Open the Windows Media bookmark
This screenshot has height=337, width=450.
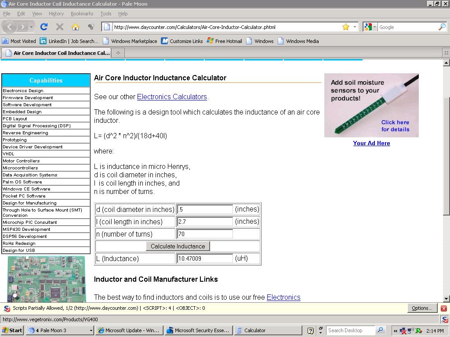tap(298, 41)
